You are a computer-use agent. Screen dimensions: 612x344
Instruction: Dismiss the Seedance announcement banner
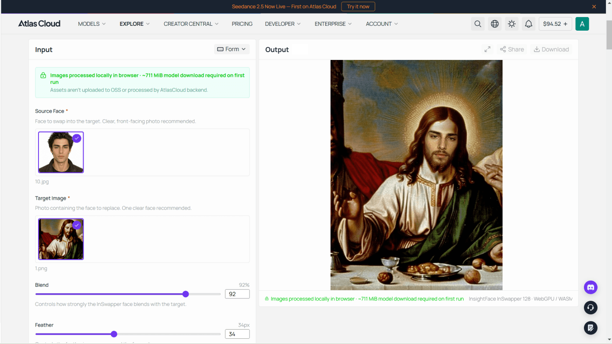(x=594, y=7)
